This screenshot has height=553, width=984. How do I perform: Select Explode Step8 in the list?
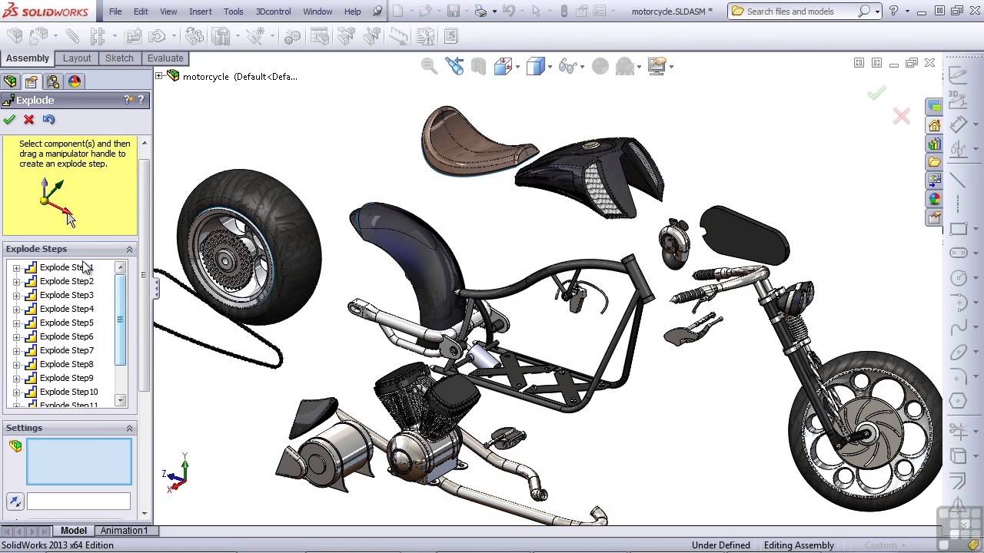click(x=66, y=364)
